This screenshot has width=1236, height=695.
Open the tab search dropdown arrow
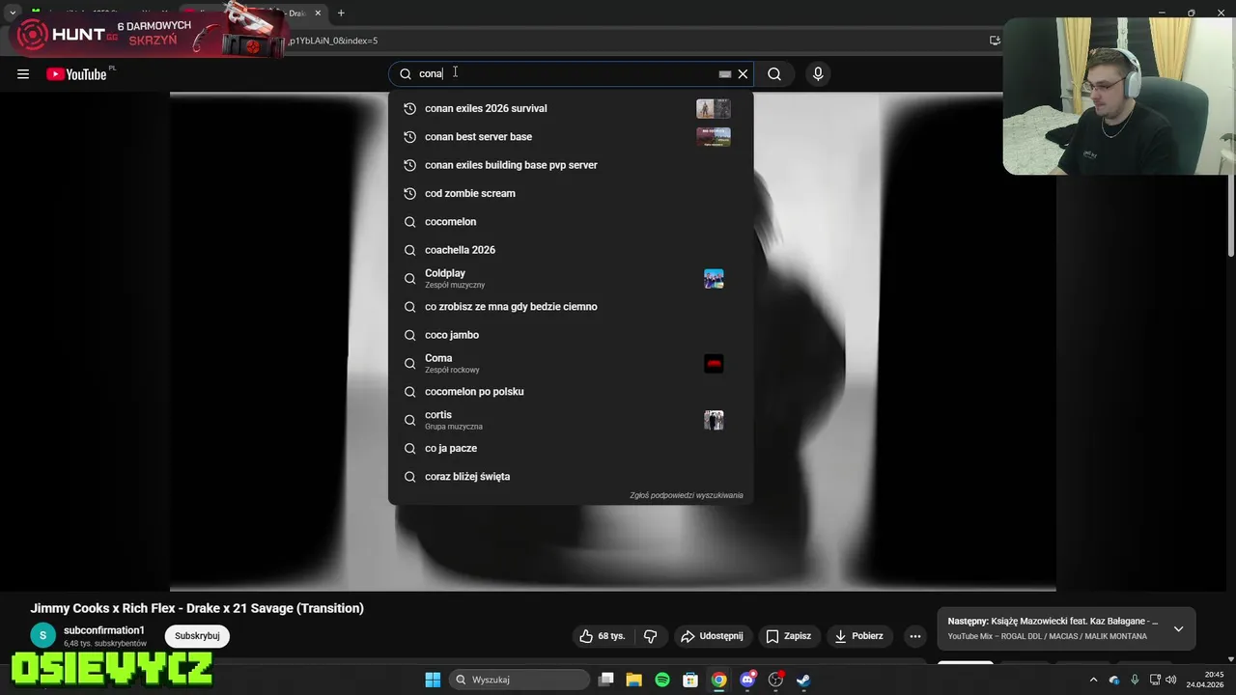[x=13, y=13]
